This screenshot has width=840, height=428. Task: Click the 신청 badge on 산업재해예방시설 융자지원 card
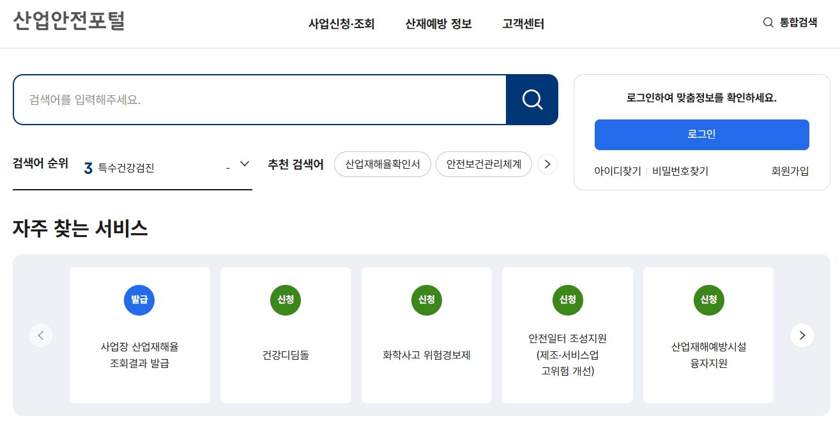[708, 300]
